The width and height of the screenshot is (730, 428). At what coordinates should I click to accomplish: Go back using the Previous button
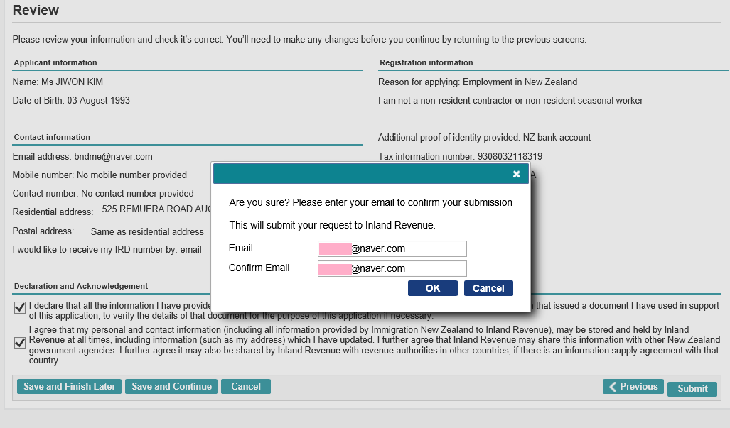633,387
